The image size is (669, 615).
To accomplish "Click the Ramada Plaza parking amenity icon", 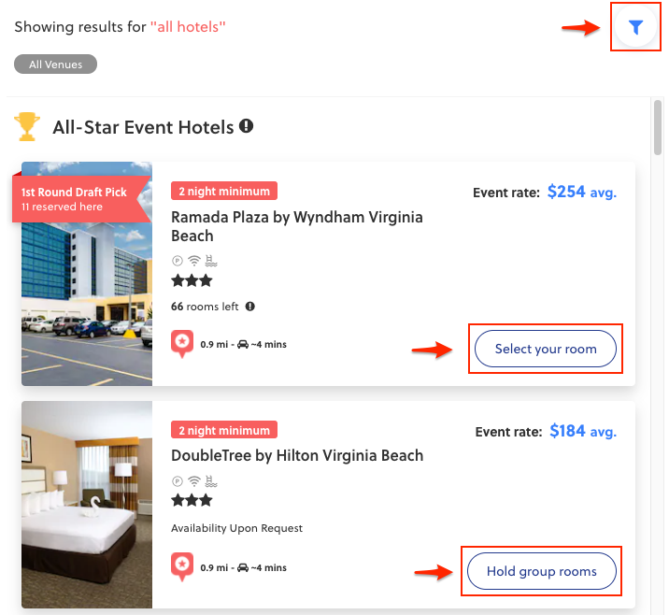I will (x=177, y=261).
